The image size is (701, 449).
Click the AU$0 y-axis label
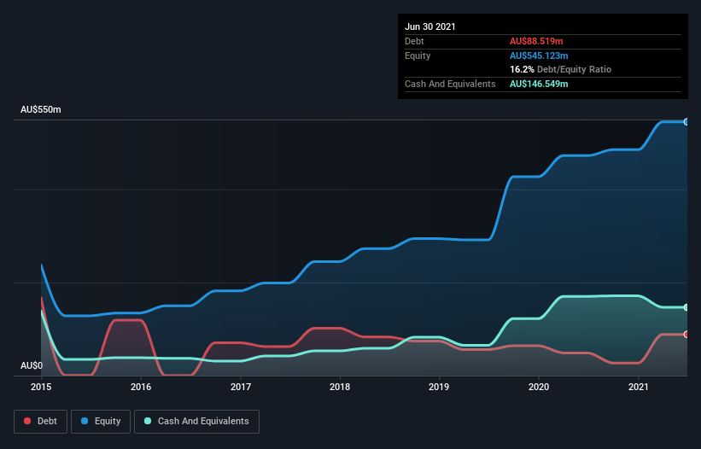pyautogui.click(x=32, y=365)
